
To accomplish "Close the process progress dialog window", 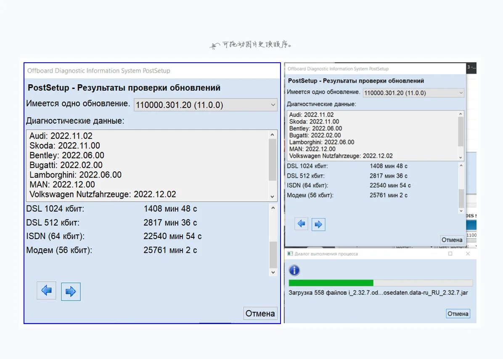I will [x=468, y=254].
